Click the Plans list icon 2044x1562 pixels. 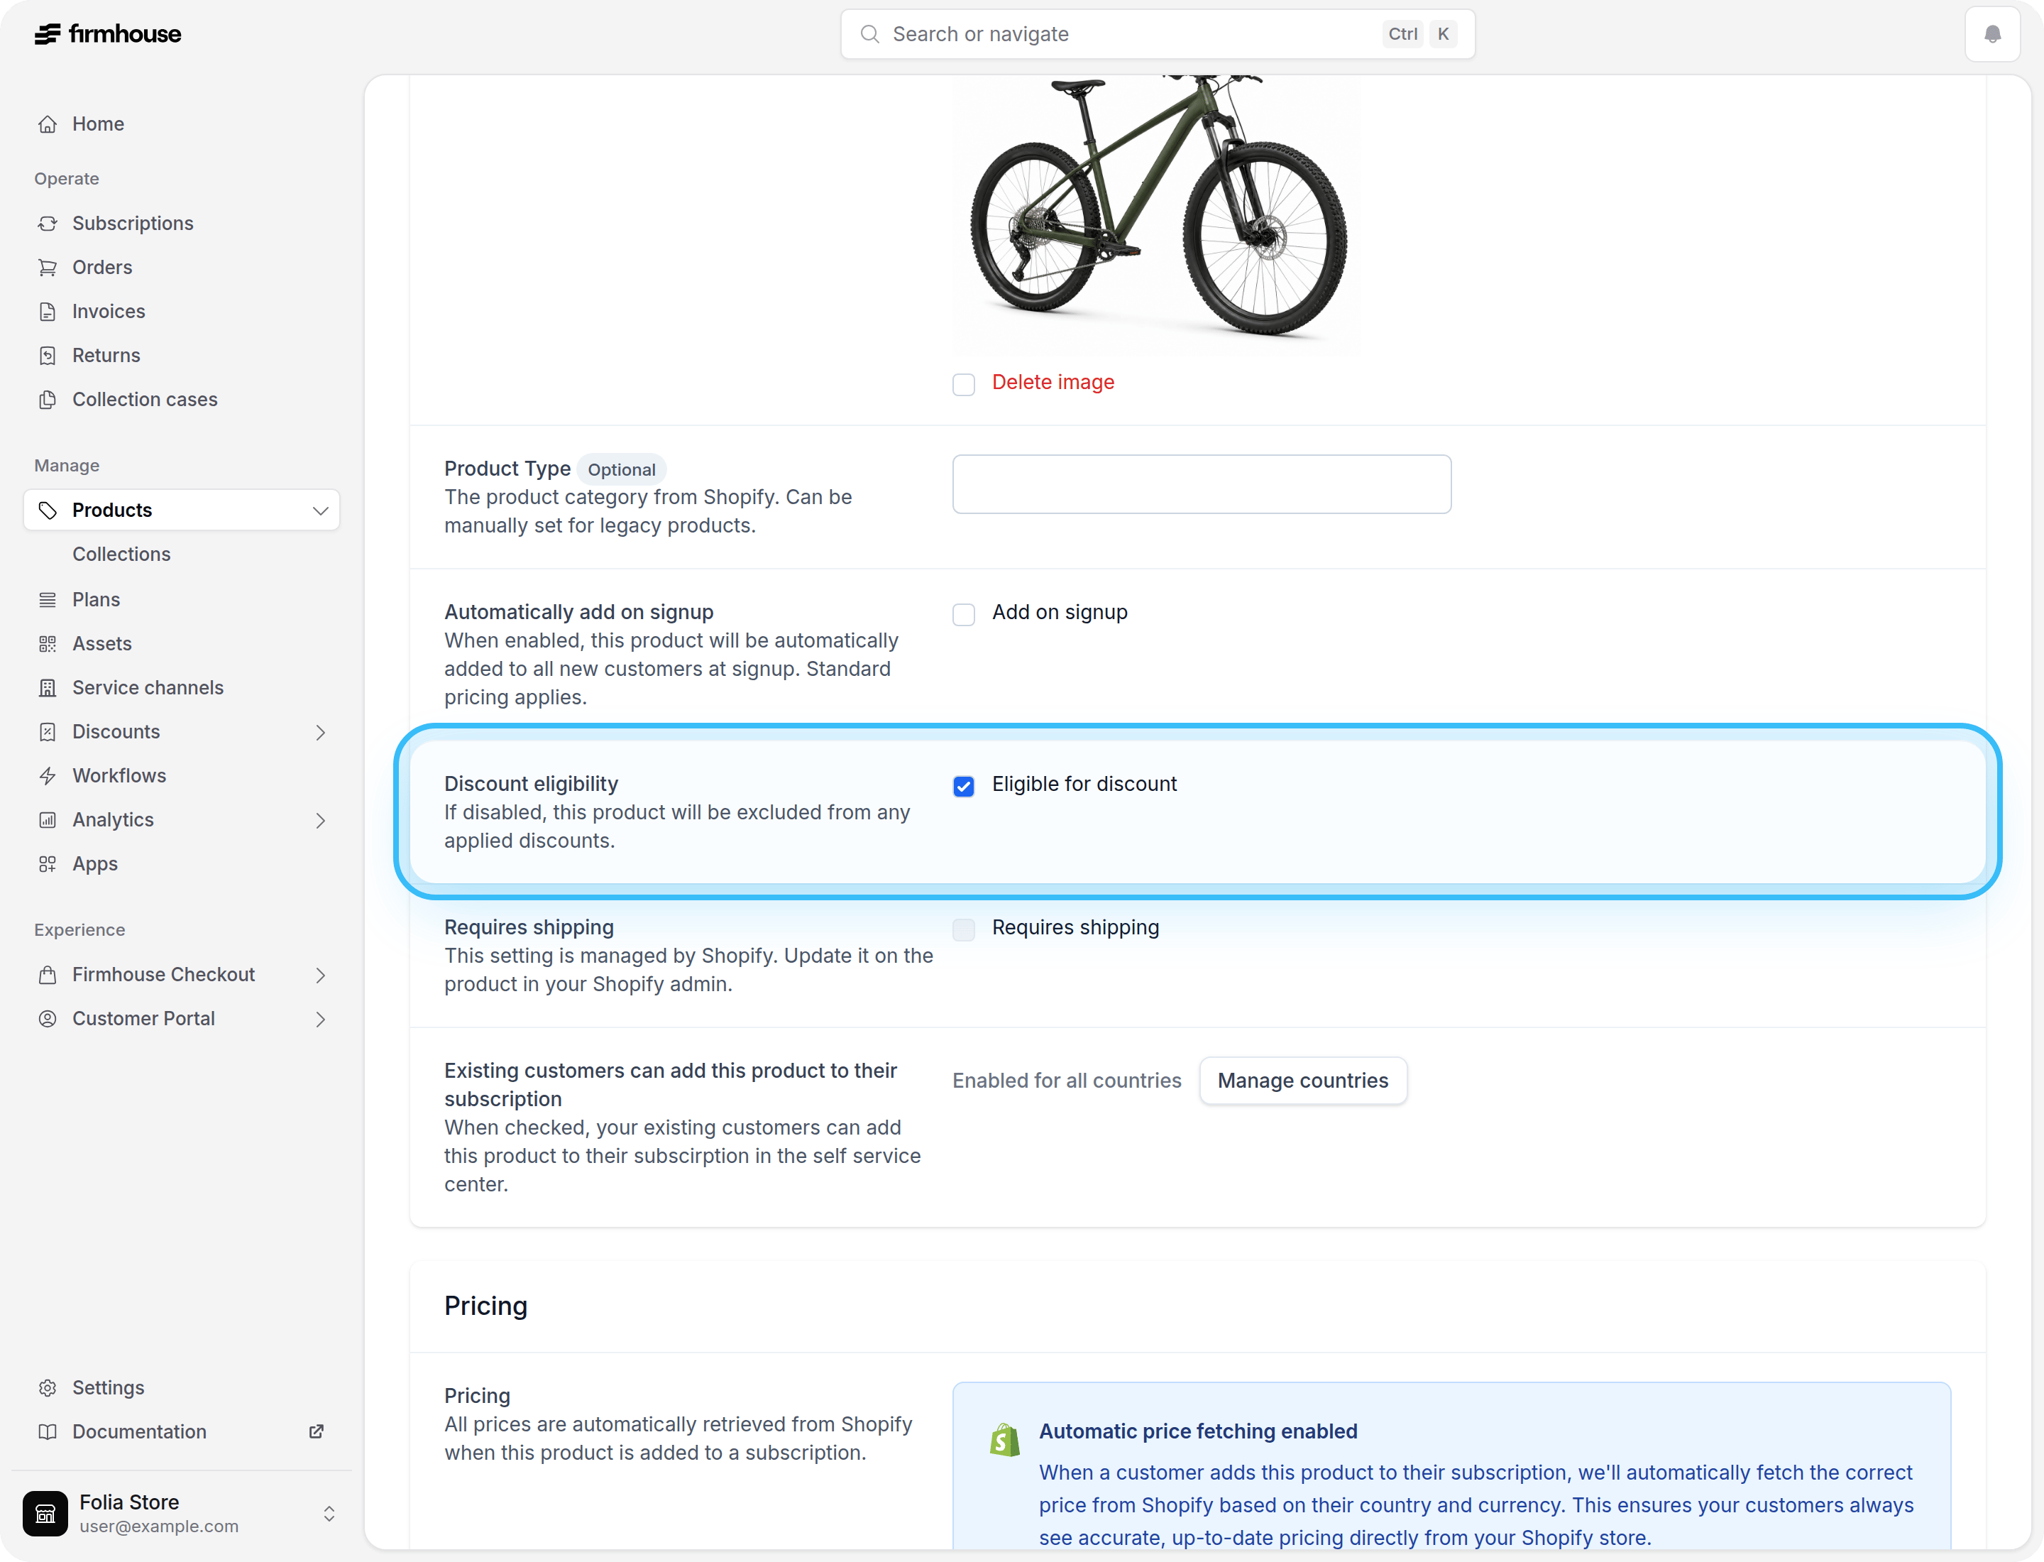(x=48, y=600)
